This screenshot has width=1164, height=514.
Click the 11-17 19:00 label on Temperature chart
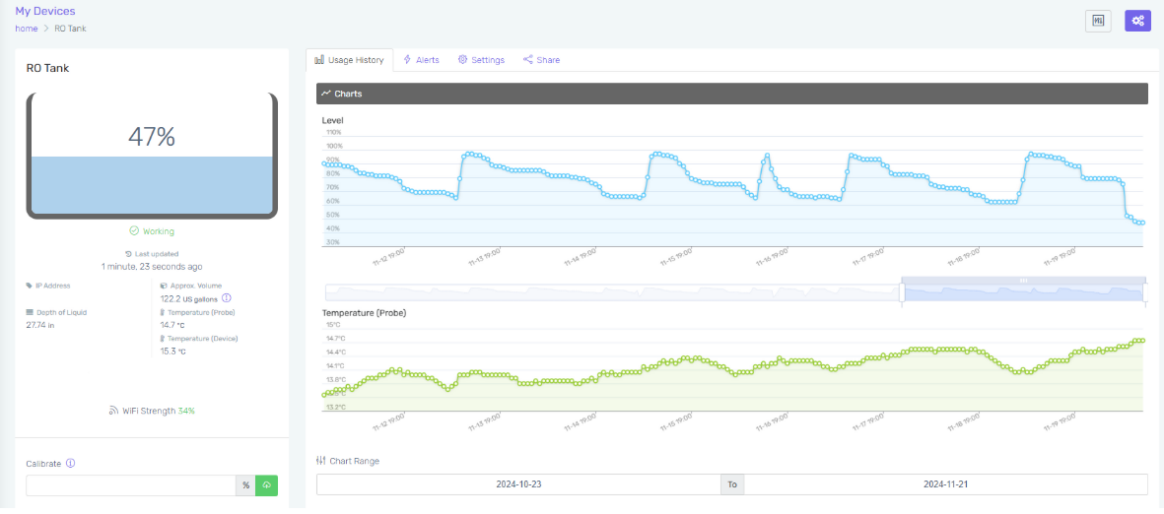(867, 421)
